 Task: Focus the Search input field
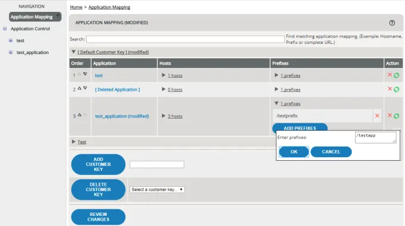click(186, 39)
